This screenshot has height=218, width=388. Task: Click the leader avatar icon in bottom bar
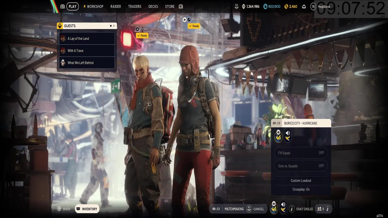274,208
